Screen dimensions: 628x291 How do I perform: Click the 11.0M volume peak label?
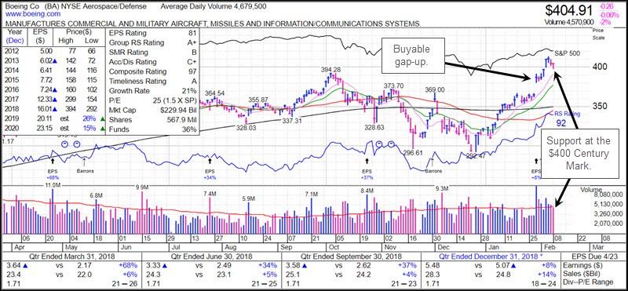(x=53, y=184)
